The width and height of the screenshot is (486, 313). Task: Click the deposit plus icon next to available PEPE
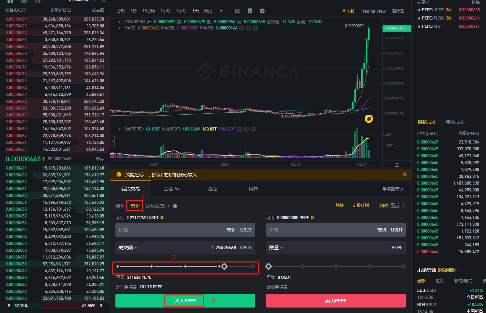click(312, 217)
